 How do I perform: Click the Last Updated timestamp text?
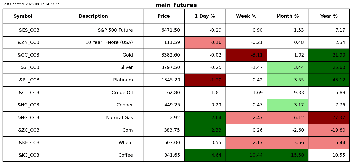click(31, 4)
